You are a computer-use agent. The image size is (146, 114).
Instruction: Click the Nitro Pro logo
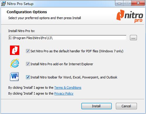pyautogui.click(x=130, y=16)
